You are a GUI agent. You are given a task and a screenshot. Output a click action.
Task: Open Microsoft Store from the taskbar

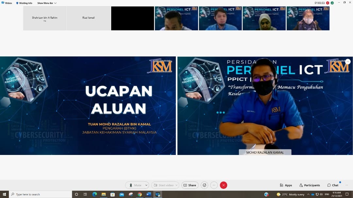(x=112, y=194)
